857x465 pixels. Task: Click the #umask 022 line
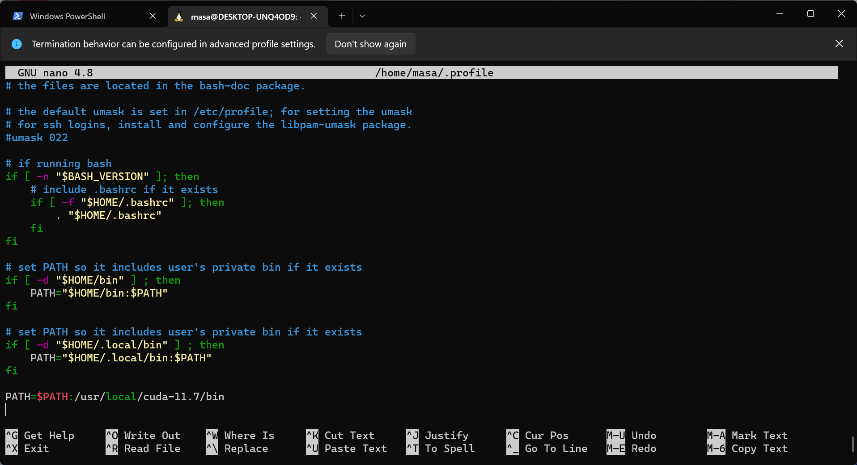tap(37, 138)
